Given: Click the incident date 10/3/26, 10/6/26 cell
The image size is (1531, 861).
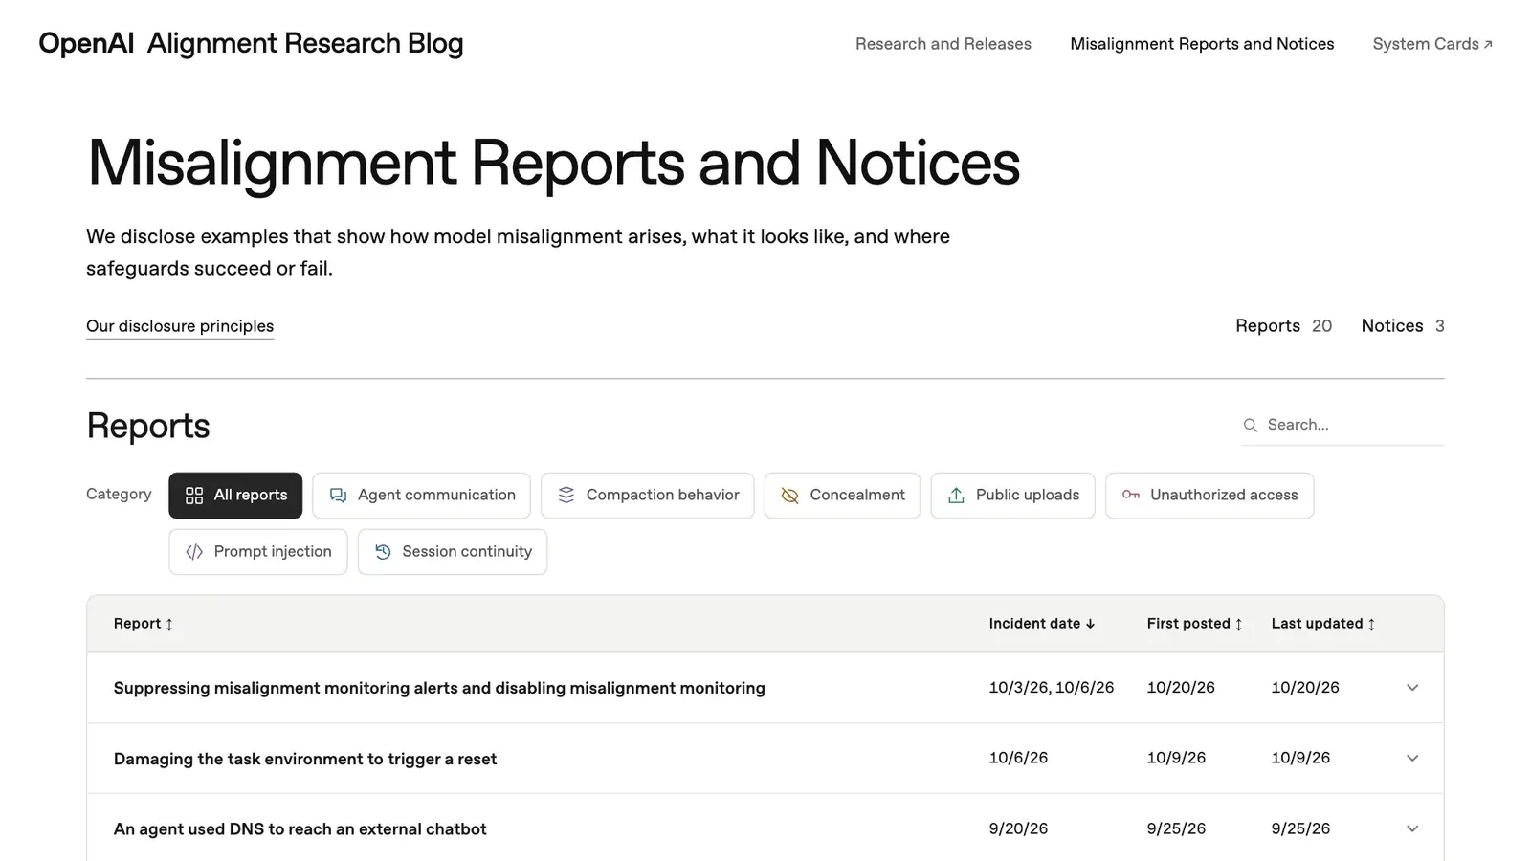Looking at the screenshot, I should pos(1052,688).
